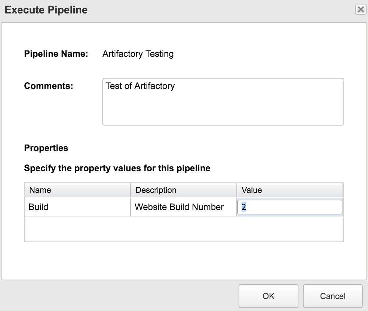Close the Execute Pipeline dialog
This screenshot has width=368, height=311.
[361, 10]
